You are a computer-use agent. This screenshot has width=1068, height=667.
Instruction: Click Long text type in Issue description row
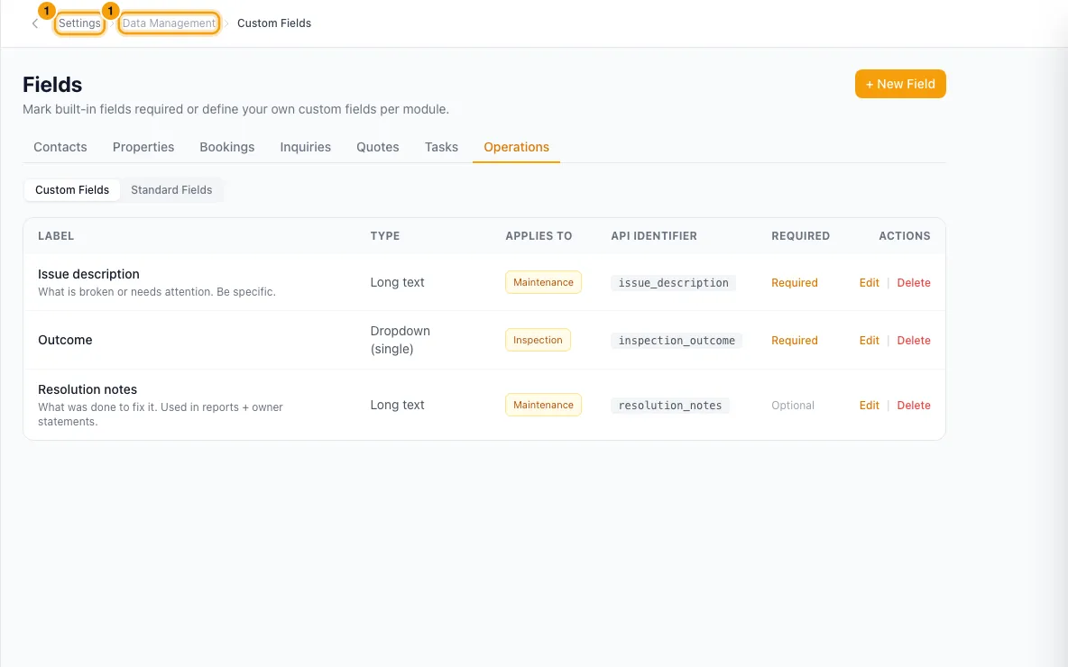coord(397,282)
